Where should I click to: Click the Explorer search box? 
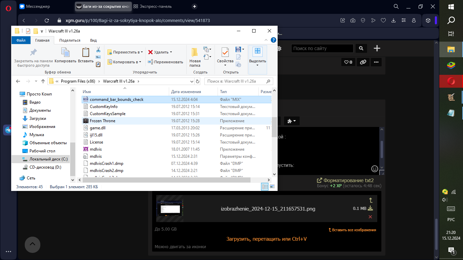point(239,81)
